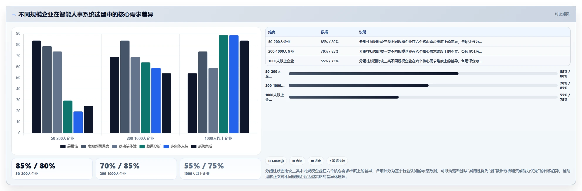The width and height of the screenshot is (582, 191).
Task: Toggle the 多实体支持 legend entry
Action: tap(176, 147)
